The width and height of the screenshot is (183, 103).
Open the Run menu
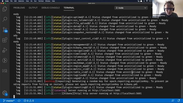35,1
